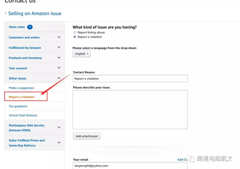Image resolution: width=240 pixels, height=169 pixels.
Task: Collapse the Other issues section
Action: 59,78
